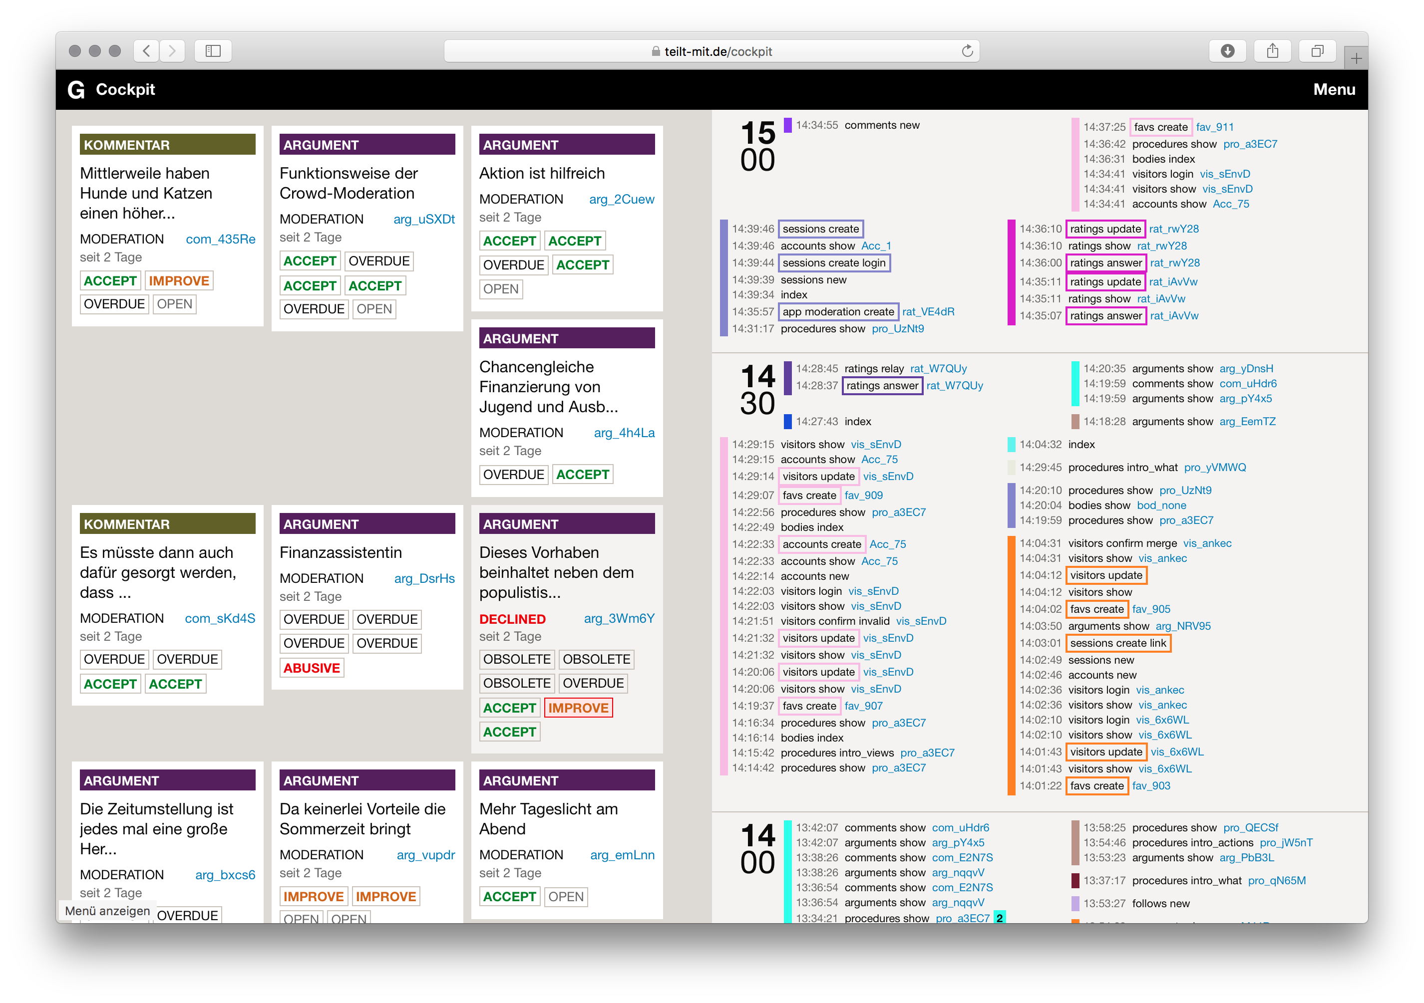
Task: Click the browser forward arrow
Action: point(172,51)
